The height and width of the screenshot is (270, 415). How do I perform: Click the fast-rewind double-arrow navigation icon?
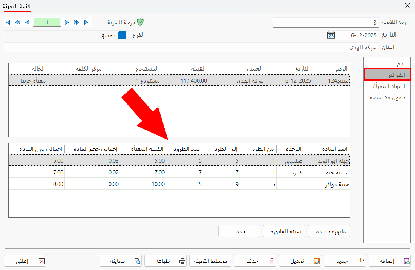[x=17, y=22]
